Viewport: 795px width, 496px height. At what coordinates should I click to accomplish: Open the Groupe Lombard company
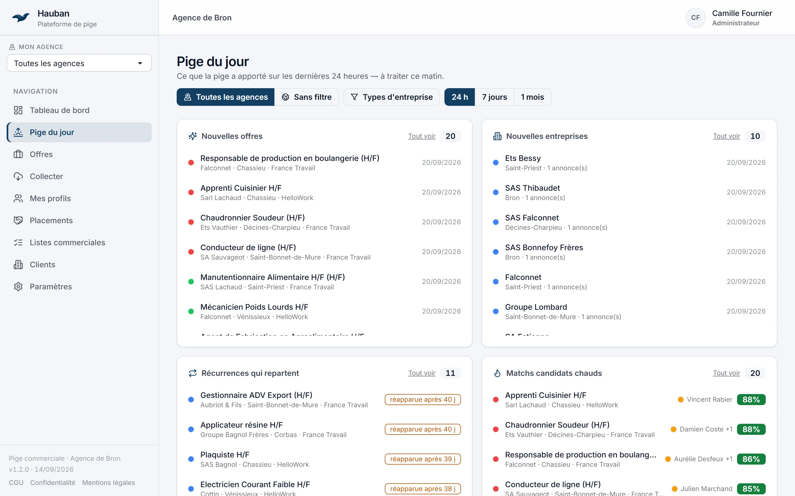(629, 312)
